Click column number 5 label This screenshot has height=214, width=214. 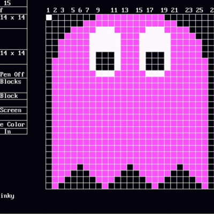(x=73, y=10)
